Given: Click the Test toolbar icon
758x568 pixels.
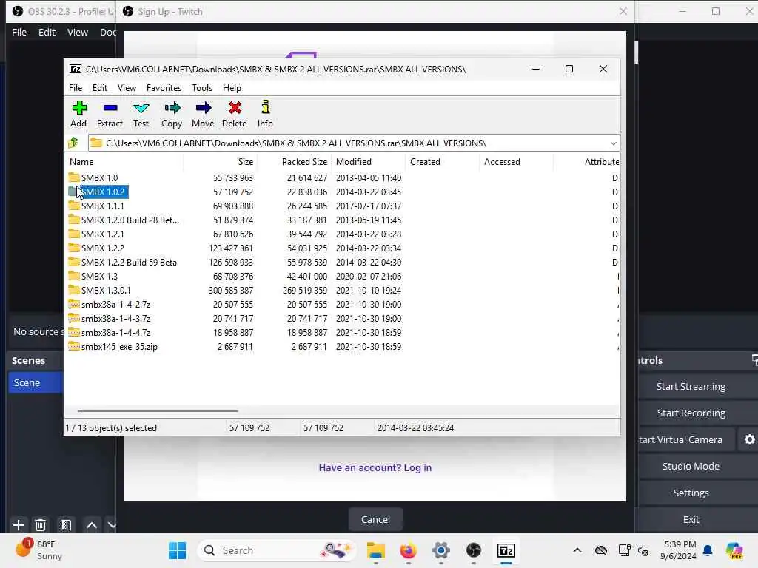Looking at the screenshot, I should click(141, 114).
